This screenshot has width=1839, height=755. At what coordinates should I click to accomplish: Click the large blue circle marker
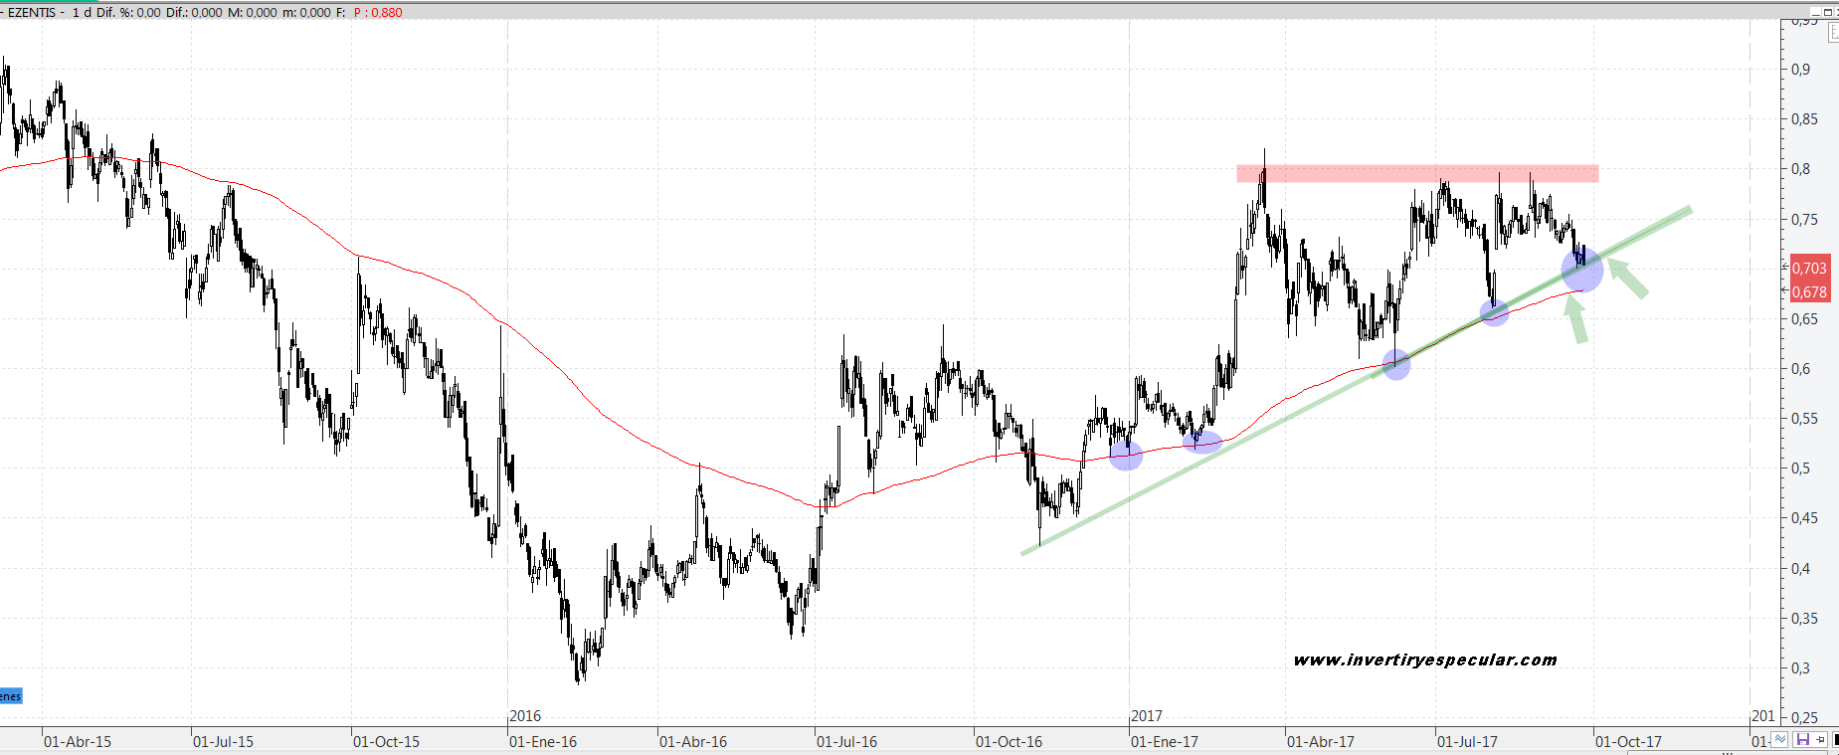[1581, 270]
